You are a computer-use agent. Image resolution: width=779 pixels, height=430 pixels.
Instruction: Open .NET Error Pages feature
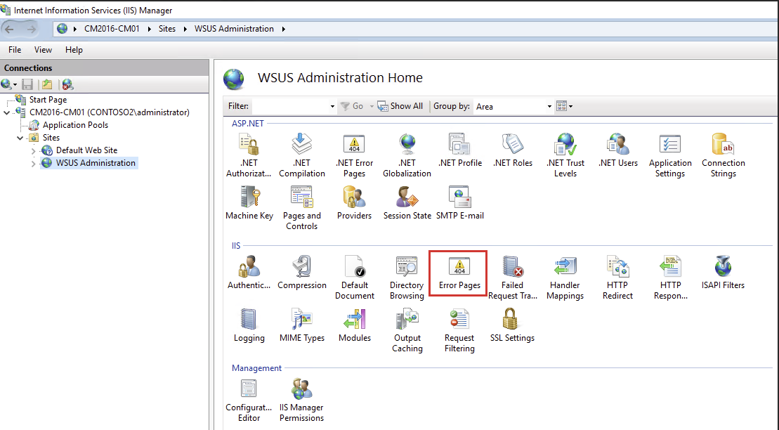tap(354, 155)
